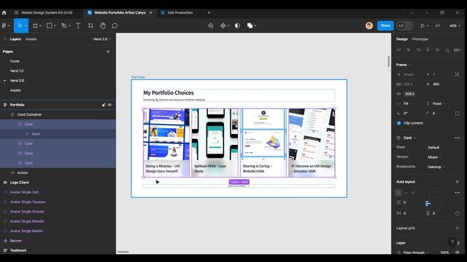Open the Version Mixed dropdown
Viewport: 467px width, 262px height.
click(x=434, y=157)
